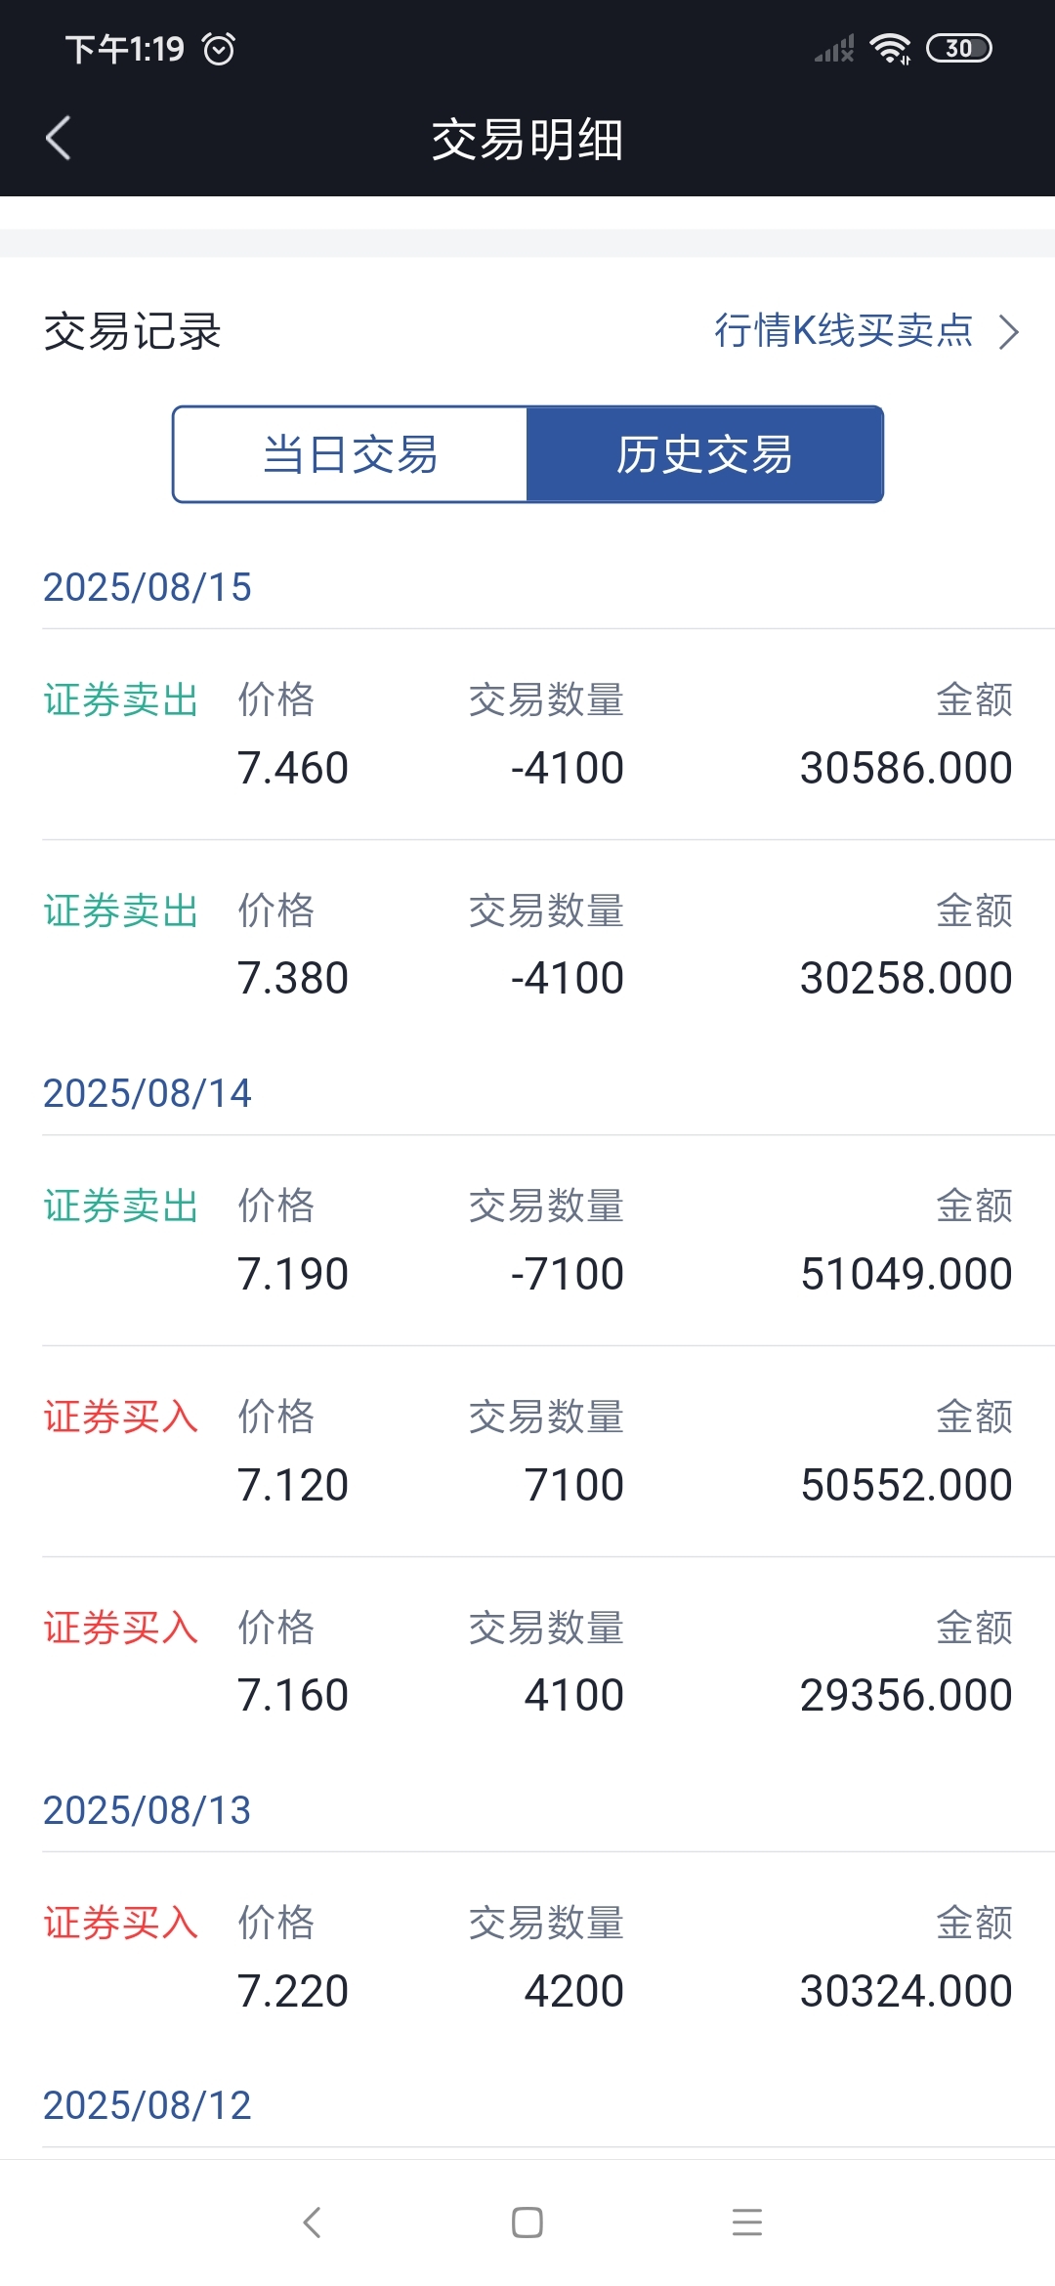The height and width of the screenshot is (2286, 1055).
Task: Expand the chevron beside 行情K线买卖点
Action: point(1009,332)
